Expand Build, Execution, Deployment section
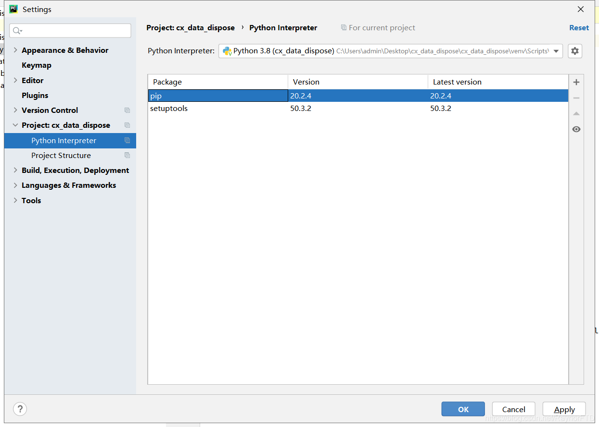 coord(15,170)
